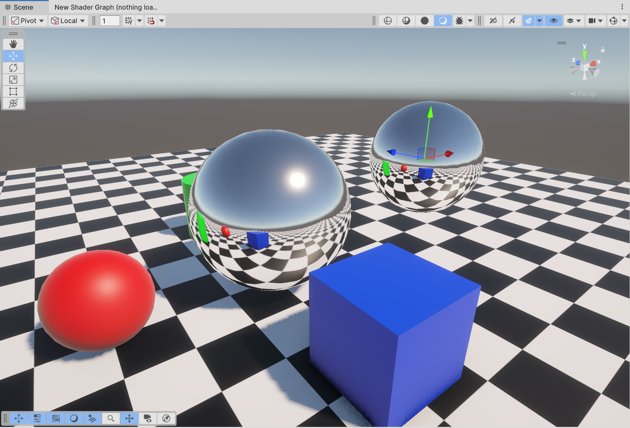Click the tools overlay top drag handle
630x428 pixels.
13,34
